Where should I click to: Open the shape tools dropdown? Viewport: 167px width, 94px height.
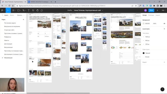[20, 10]
